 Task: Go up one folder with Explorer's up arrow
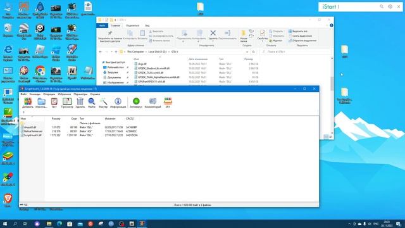[116, 52]
